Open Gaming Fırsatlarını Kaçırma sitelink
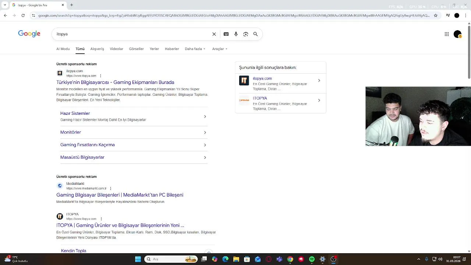471x265 pixels. (134, 145)
